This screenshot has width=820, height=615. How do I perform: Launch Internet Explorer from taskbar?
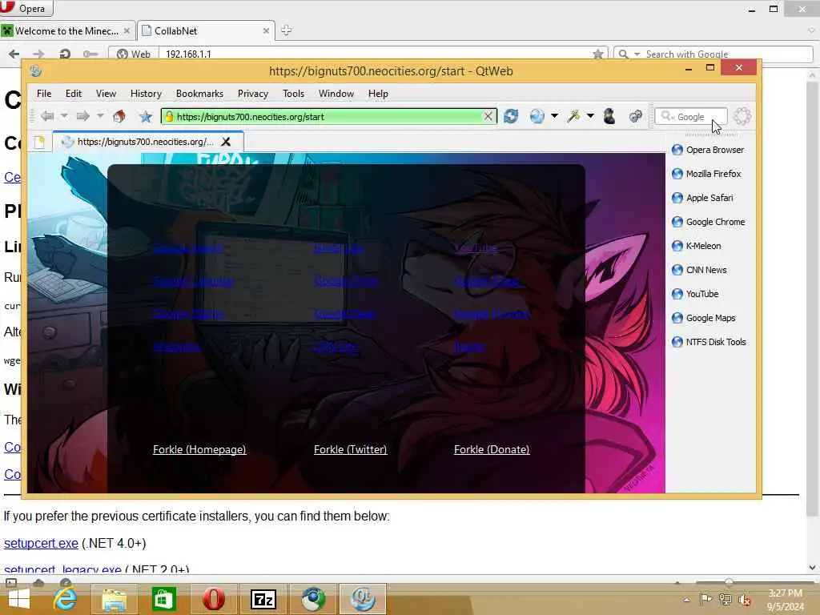pos(65,599)
